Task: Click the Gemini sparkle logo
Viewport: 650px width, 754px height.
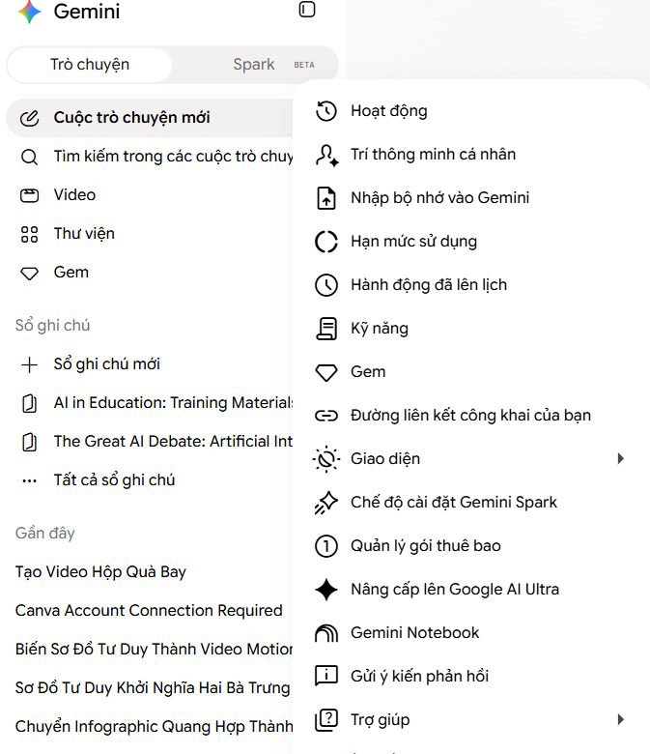Action: (29, 12)
